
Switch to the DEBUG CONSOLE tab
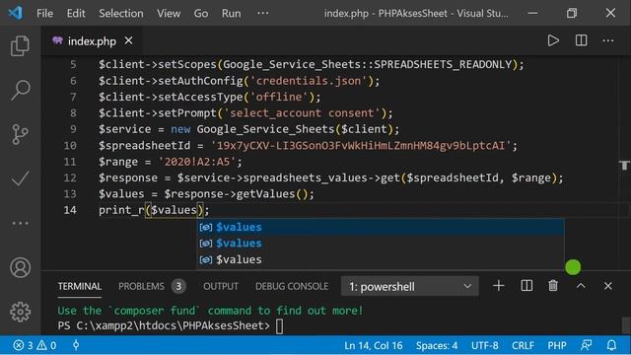[292, 286]
